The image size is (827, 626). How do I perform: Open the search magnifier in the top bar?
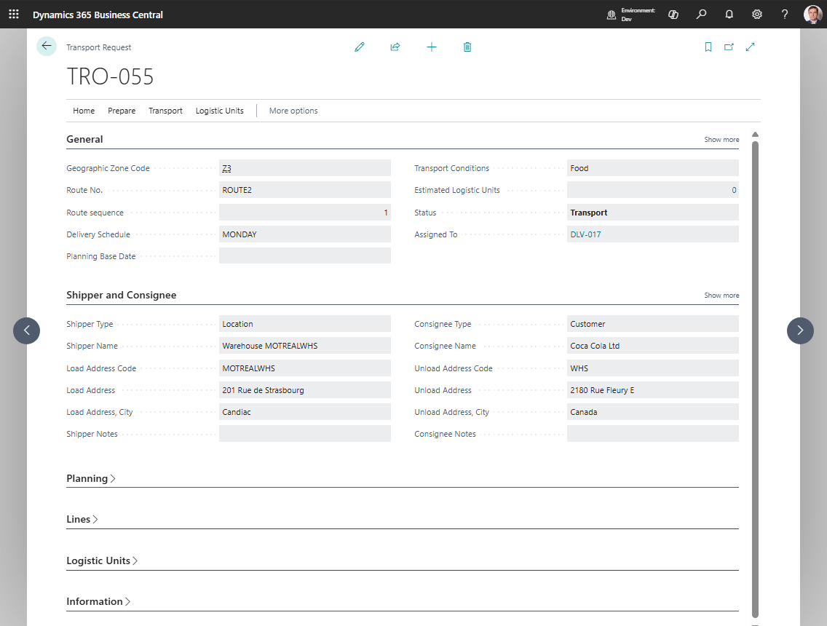702,15
